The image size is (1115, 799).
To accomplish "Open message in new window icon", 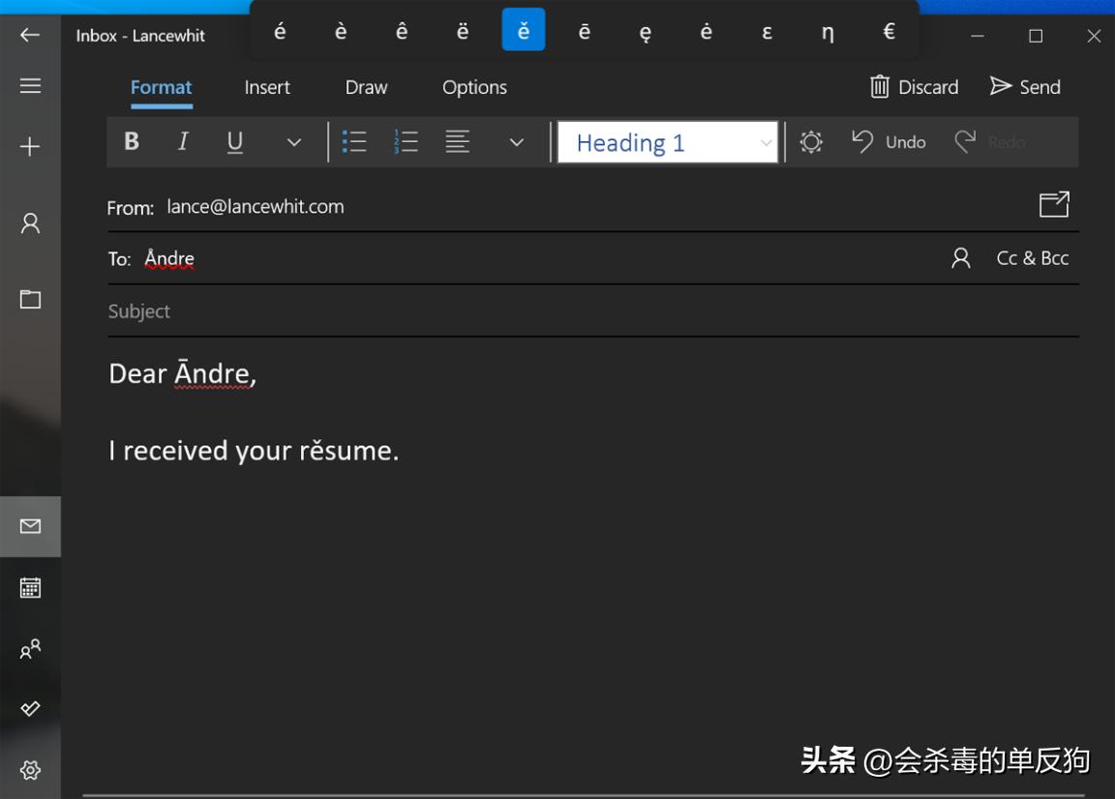I will [x=1054, y=204].
